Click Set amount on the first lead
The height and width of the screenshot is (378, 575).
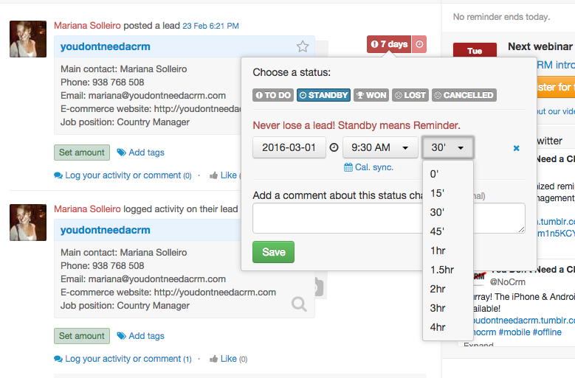click(82, 153)
